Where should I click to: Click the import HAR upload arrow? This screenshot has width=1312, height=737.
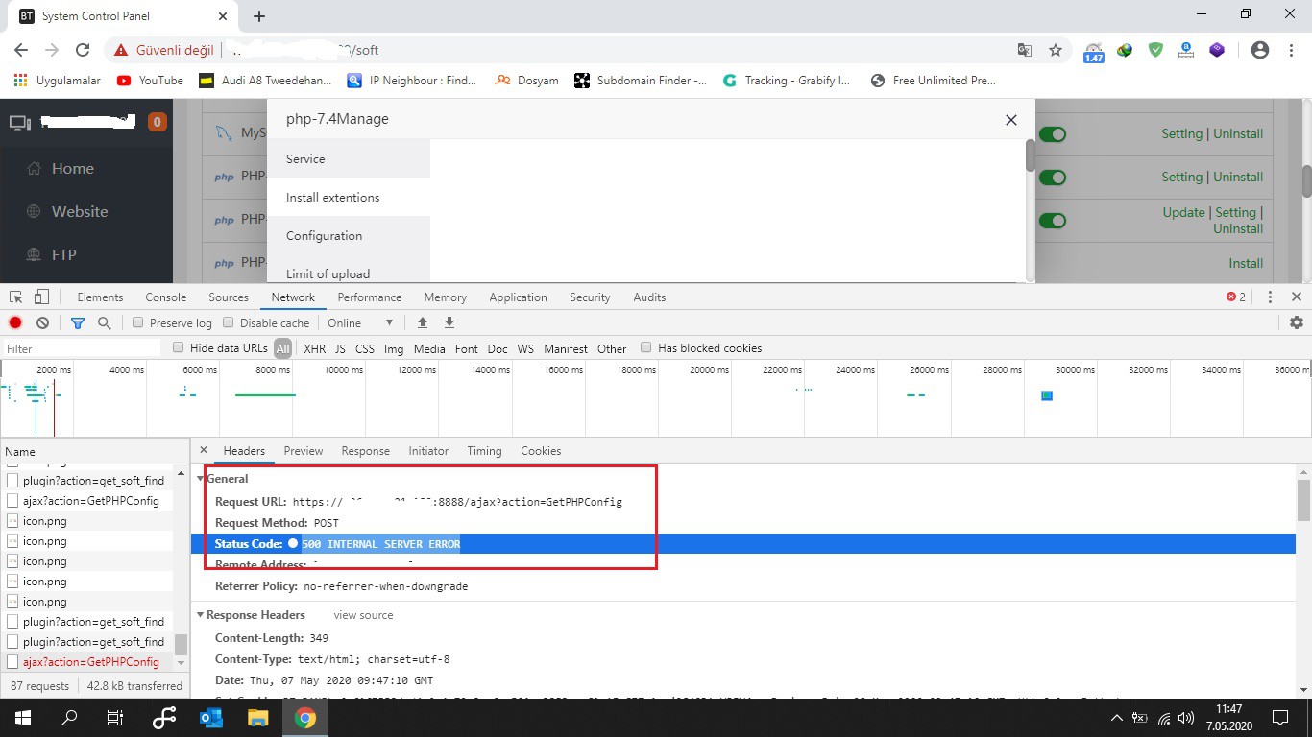422,322
